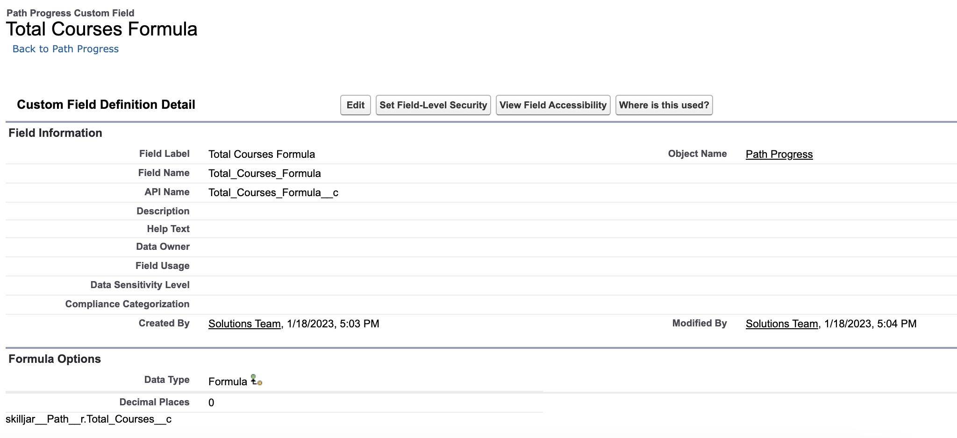Open Set Field-Level Security
The height and width of the screenshot is (438, 957).
tap(433, 105)
